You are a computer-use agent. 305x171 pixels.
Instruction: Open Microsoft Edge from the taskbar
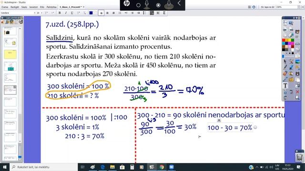pos(102,167)
